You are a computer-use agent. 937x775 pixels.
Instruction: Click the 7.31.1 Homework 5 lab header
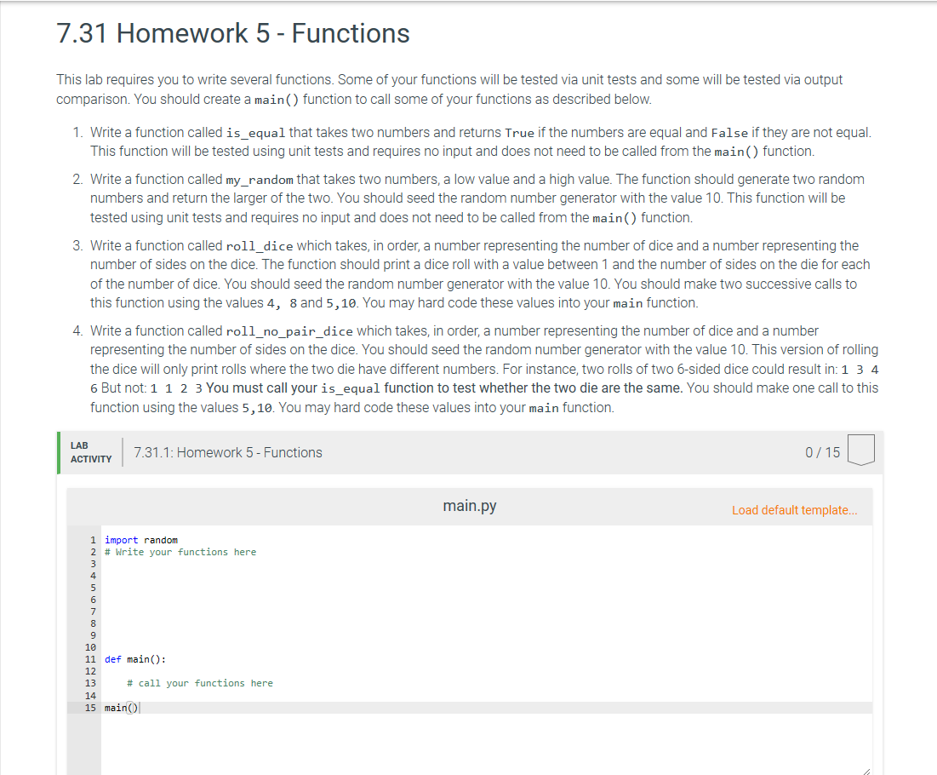227,452
